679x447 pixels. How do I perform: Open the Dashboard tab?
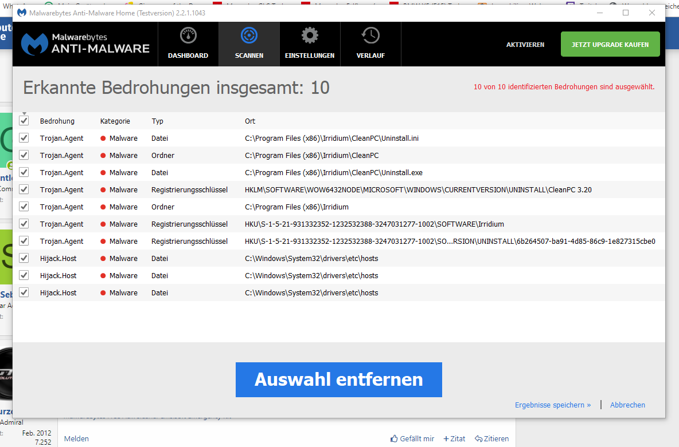(x=188, y=44)
